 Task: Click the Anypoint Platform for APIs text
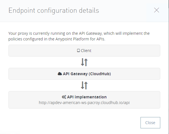click(x=80, y=39)
